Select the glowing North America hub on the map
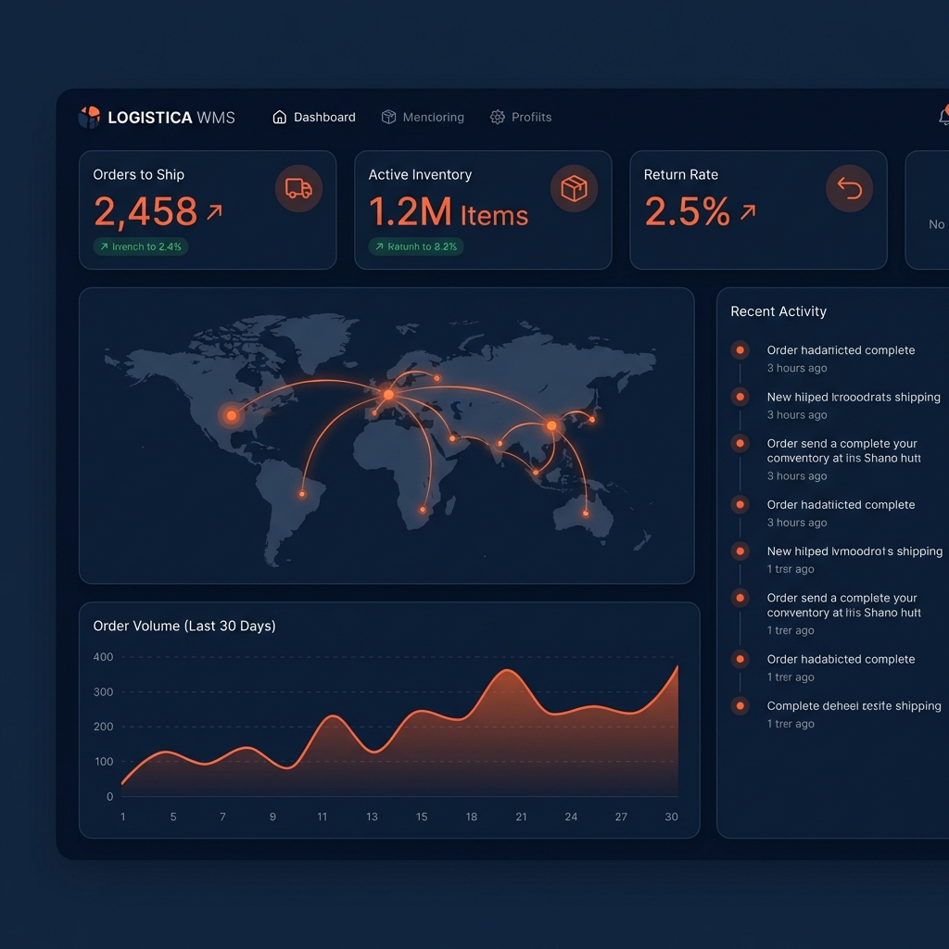This screenshot has height=949, width=949. pyautogui.click(x=229, y=416)
